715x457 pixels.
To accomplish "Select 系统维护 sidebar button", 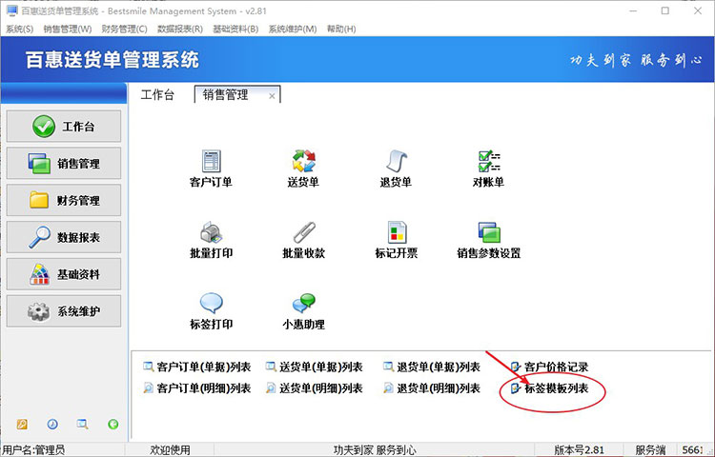I will [64, 311].
